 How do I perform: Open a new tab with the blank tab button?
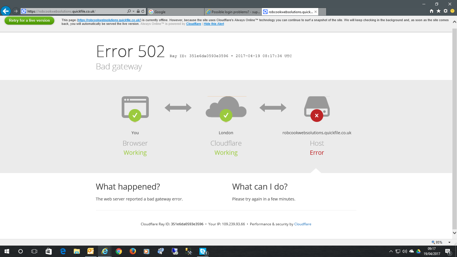point(322,12)
